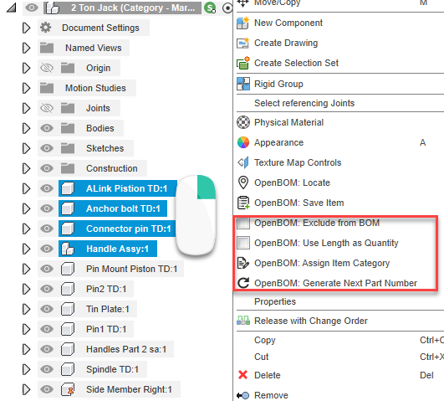Viewport: 444px width, 401px height.
Task: Click the Create Drawing icon
Action: (243, 43)
